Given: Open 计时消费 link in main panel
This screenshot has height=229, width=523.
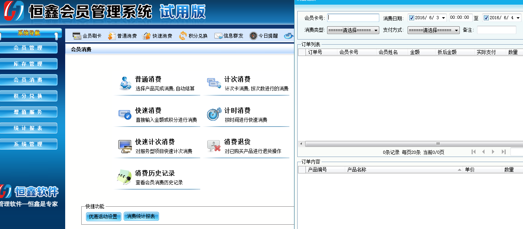Looking at the screenshot, I should pos(238,110).
